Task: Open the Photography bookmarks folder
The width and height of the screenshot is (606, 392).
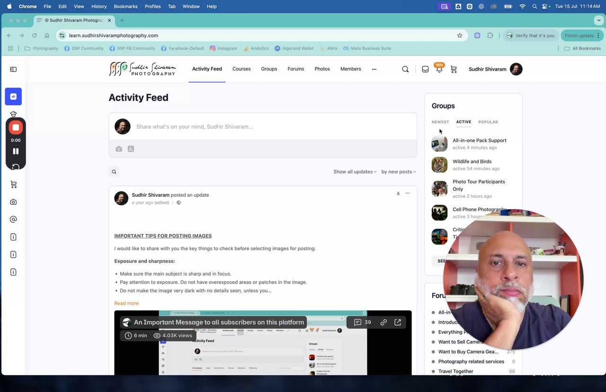Action: tap(41, 48)
